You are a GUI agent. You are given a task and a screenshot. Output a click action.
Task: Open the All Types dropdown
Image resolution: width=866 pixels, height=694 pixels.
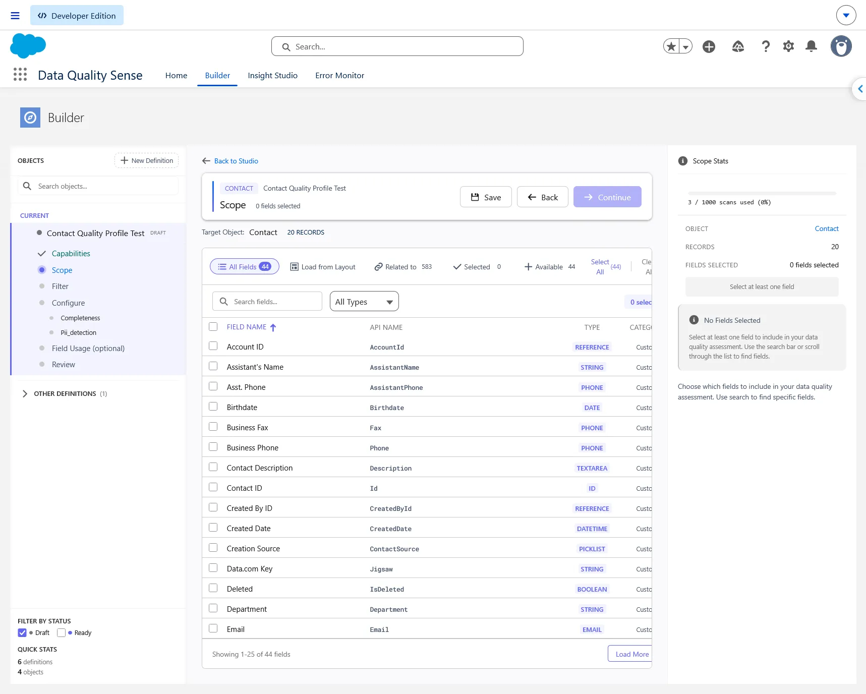(x=364, y=302)
